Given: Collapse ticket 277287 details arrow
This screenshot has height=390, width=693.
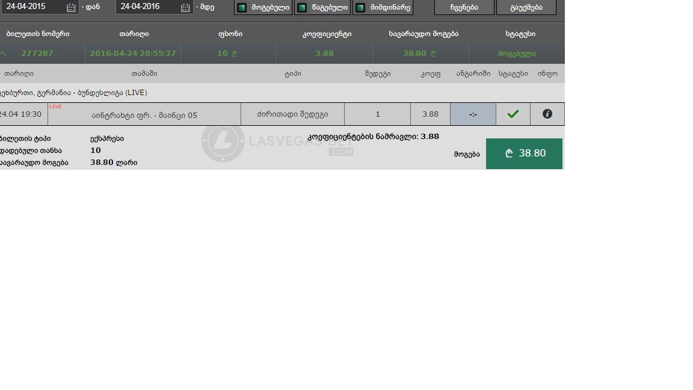Looking at the screenshot, I should click(3, 54).
